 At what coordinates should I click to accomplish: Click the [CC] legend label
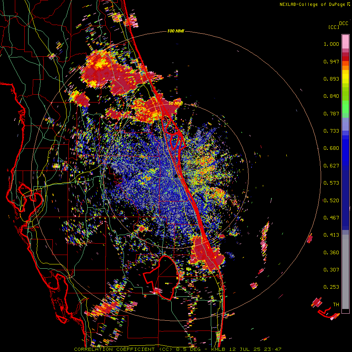334,27
